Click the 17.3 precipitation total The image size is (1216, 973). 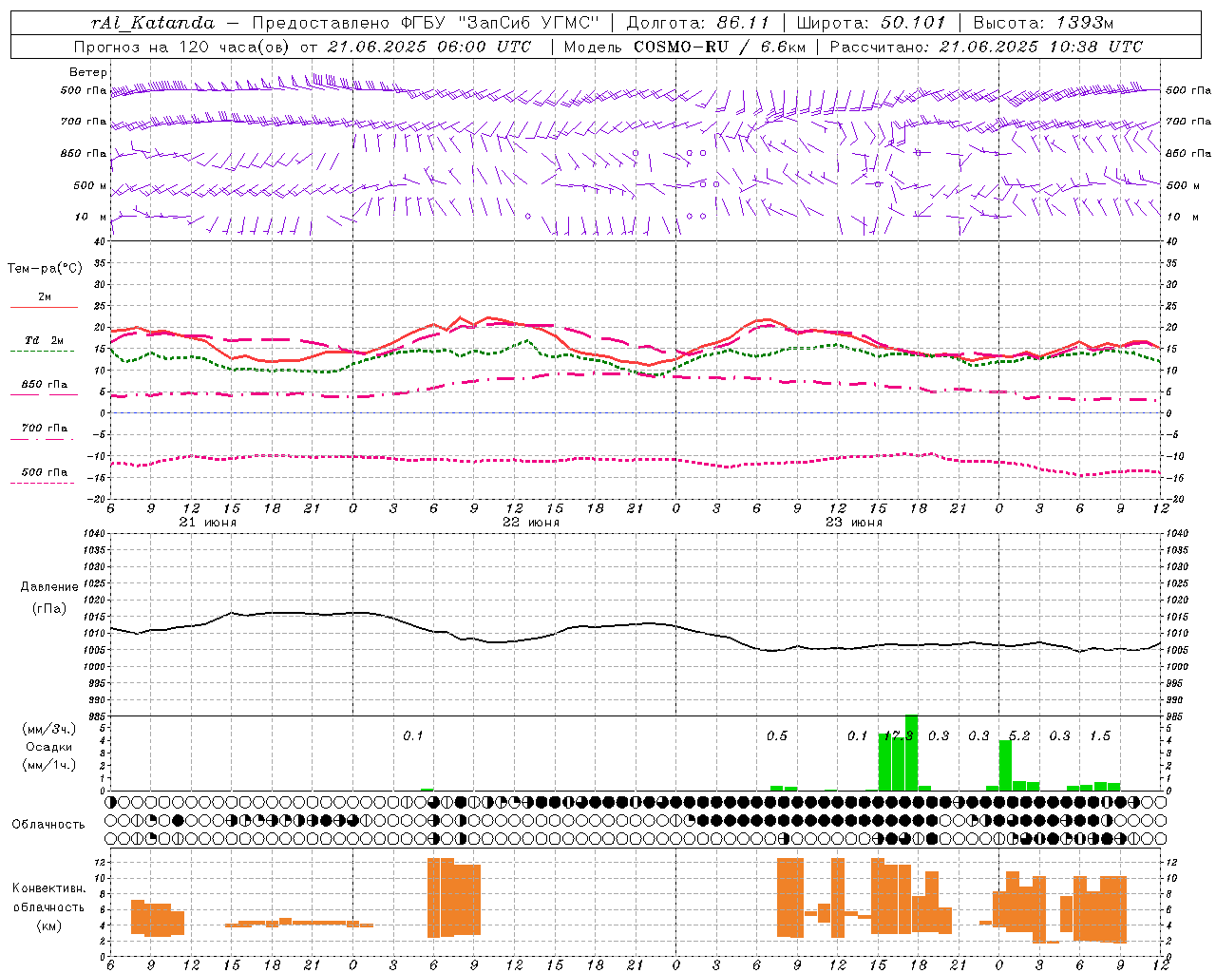point(898,735)
